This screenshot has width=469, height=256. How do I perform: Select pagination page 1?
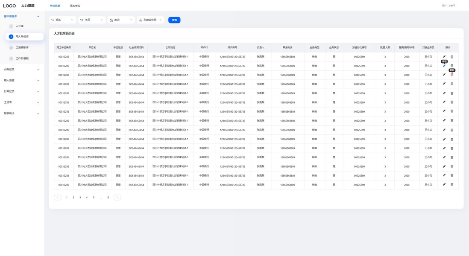tap(67, 198)
